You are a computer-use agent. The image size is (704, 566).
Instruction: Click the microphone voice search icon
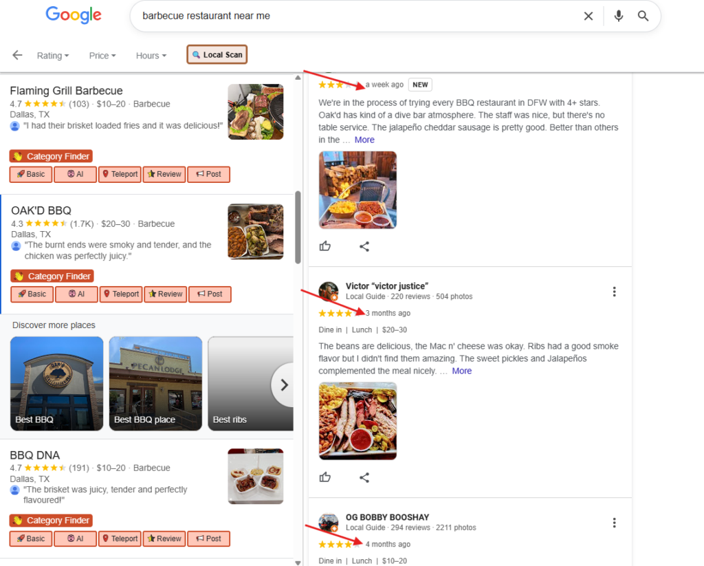619,16
